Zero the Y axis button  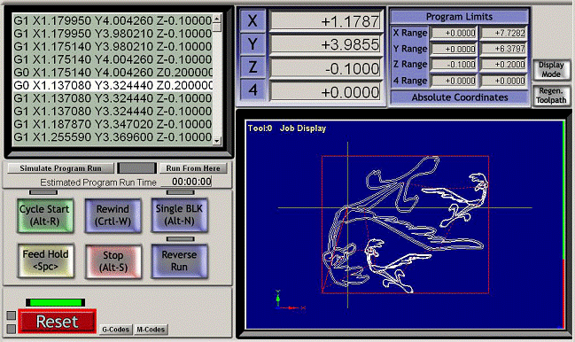(253, 44)
